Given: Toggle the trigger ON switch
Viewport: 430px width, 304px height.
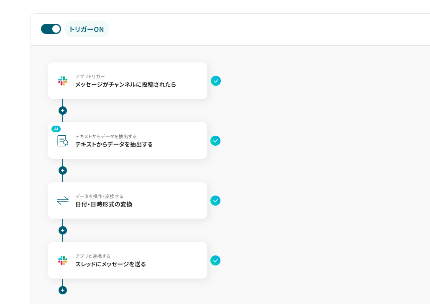Looking at the screenshot, I should pos(51,29).
